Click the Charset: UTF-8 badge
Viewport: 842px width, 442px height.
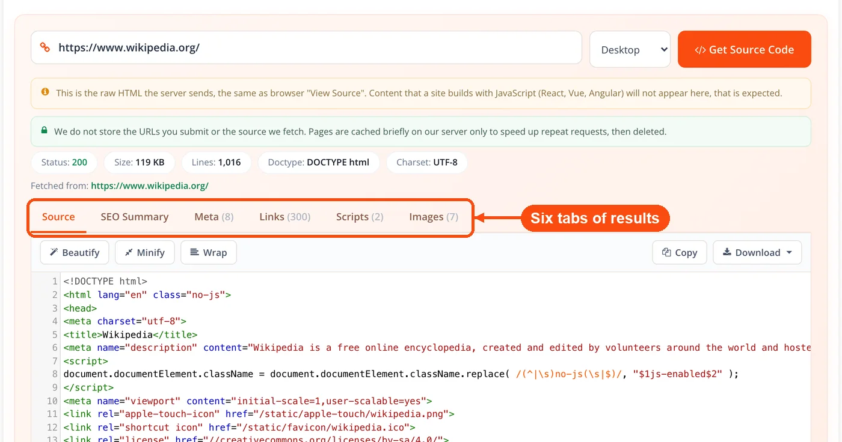(x=427, y=162)
